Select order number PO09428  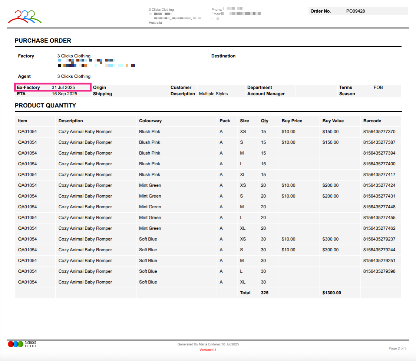355,11
